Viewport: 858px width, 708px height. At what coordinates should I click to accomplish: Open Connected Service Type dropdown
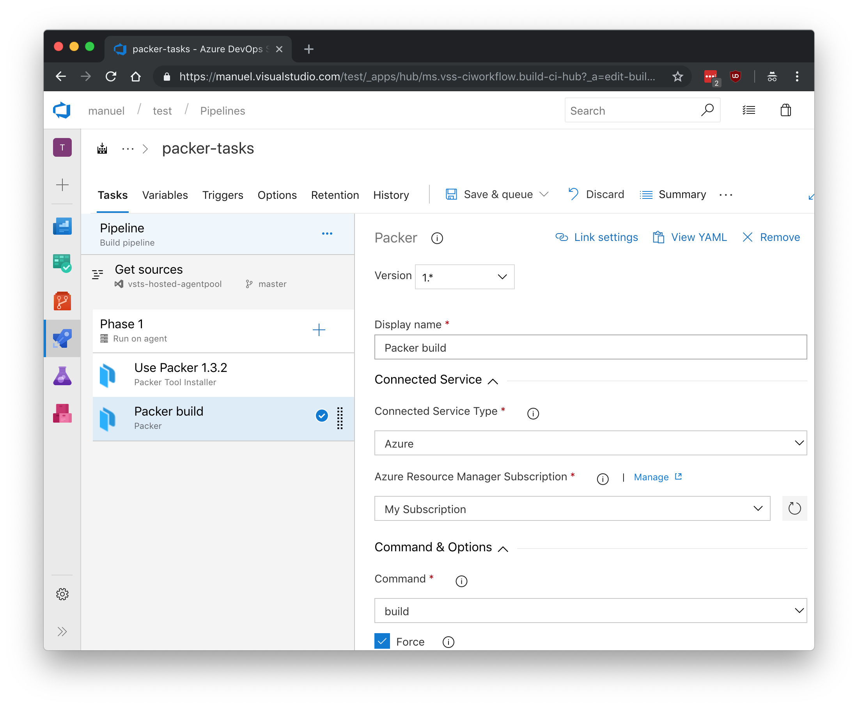click(x=590, y=443)
